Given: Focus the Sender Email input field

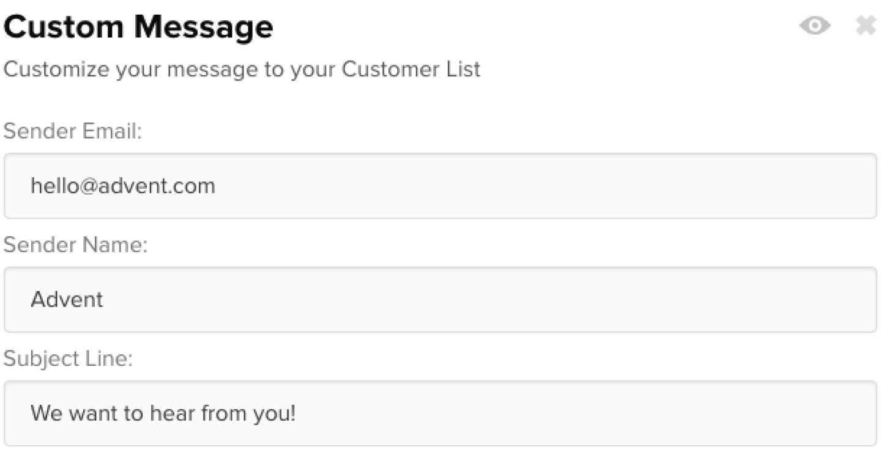Looking at the screenshot, I should pos(441,186).
